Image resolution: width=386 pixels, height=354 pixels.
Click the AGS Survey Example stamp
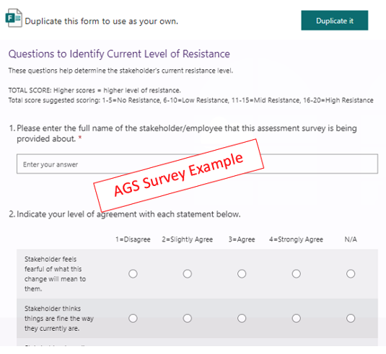179,175
